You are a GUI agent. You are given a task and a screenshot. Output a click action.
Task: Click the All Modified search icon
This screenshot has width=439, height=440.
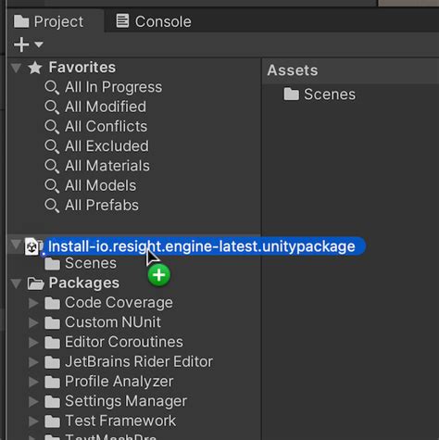52,107
